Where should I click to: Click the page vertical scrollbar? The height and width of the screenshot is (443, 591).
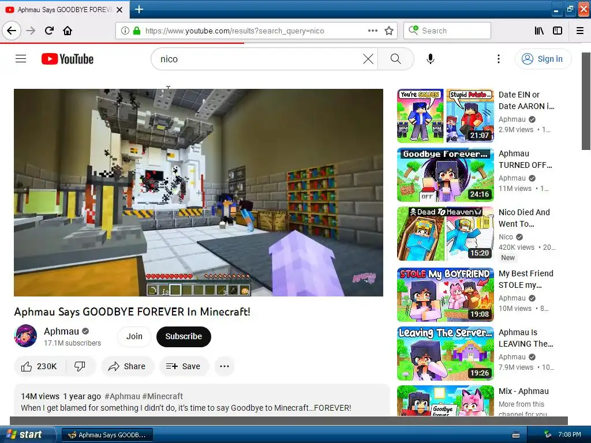point(586,101)
